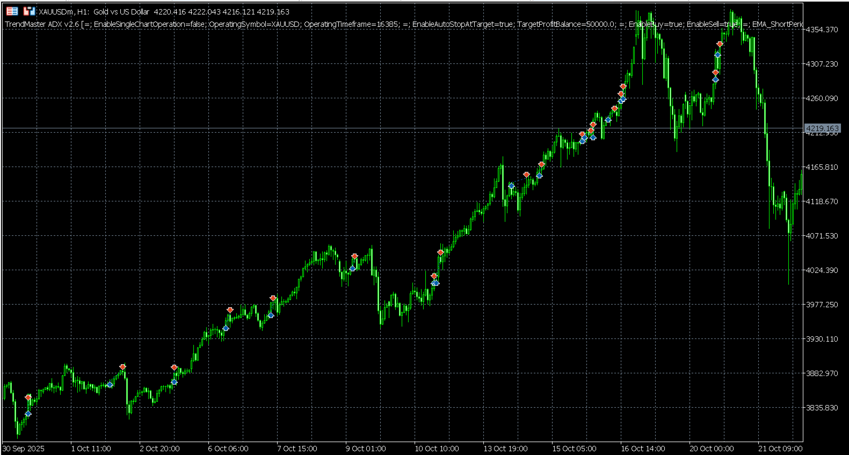Click the 4260.090 price scale label
This screenshot has width=849, height=455.
pyautogui.click(x=822, y=98)
